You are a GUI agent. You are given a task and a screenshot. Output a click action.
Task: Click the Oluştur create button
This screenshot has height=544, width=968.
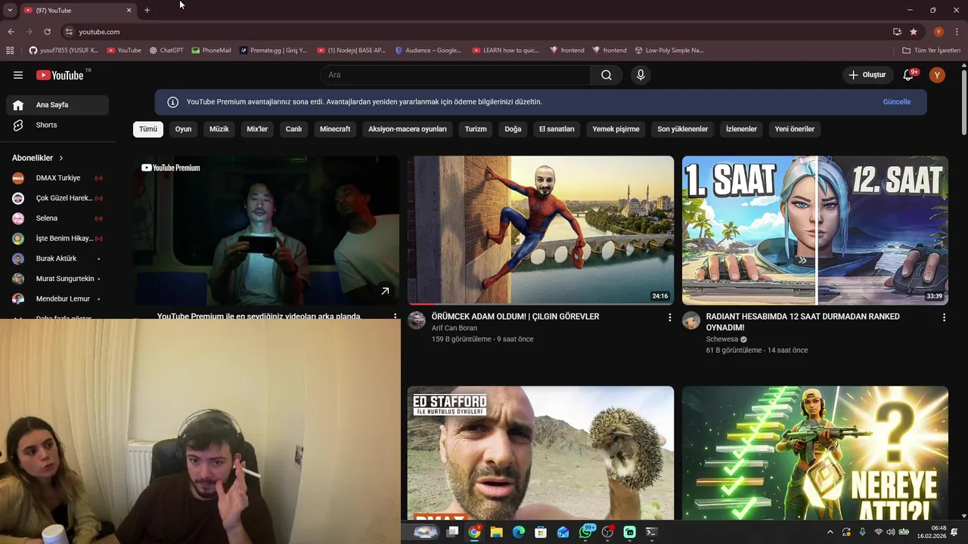[x=867, y=75]
